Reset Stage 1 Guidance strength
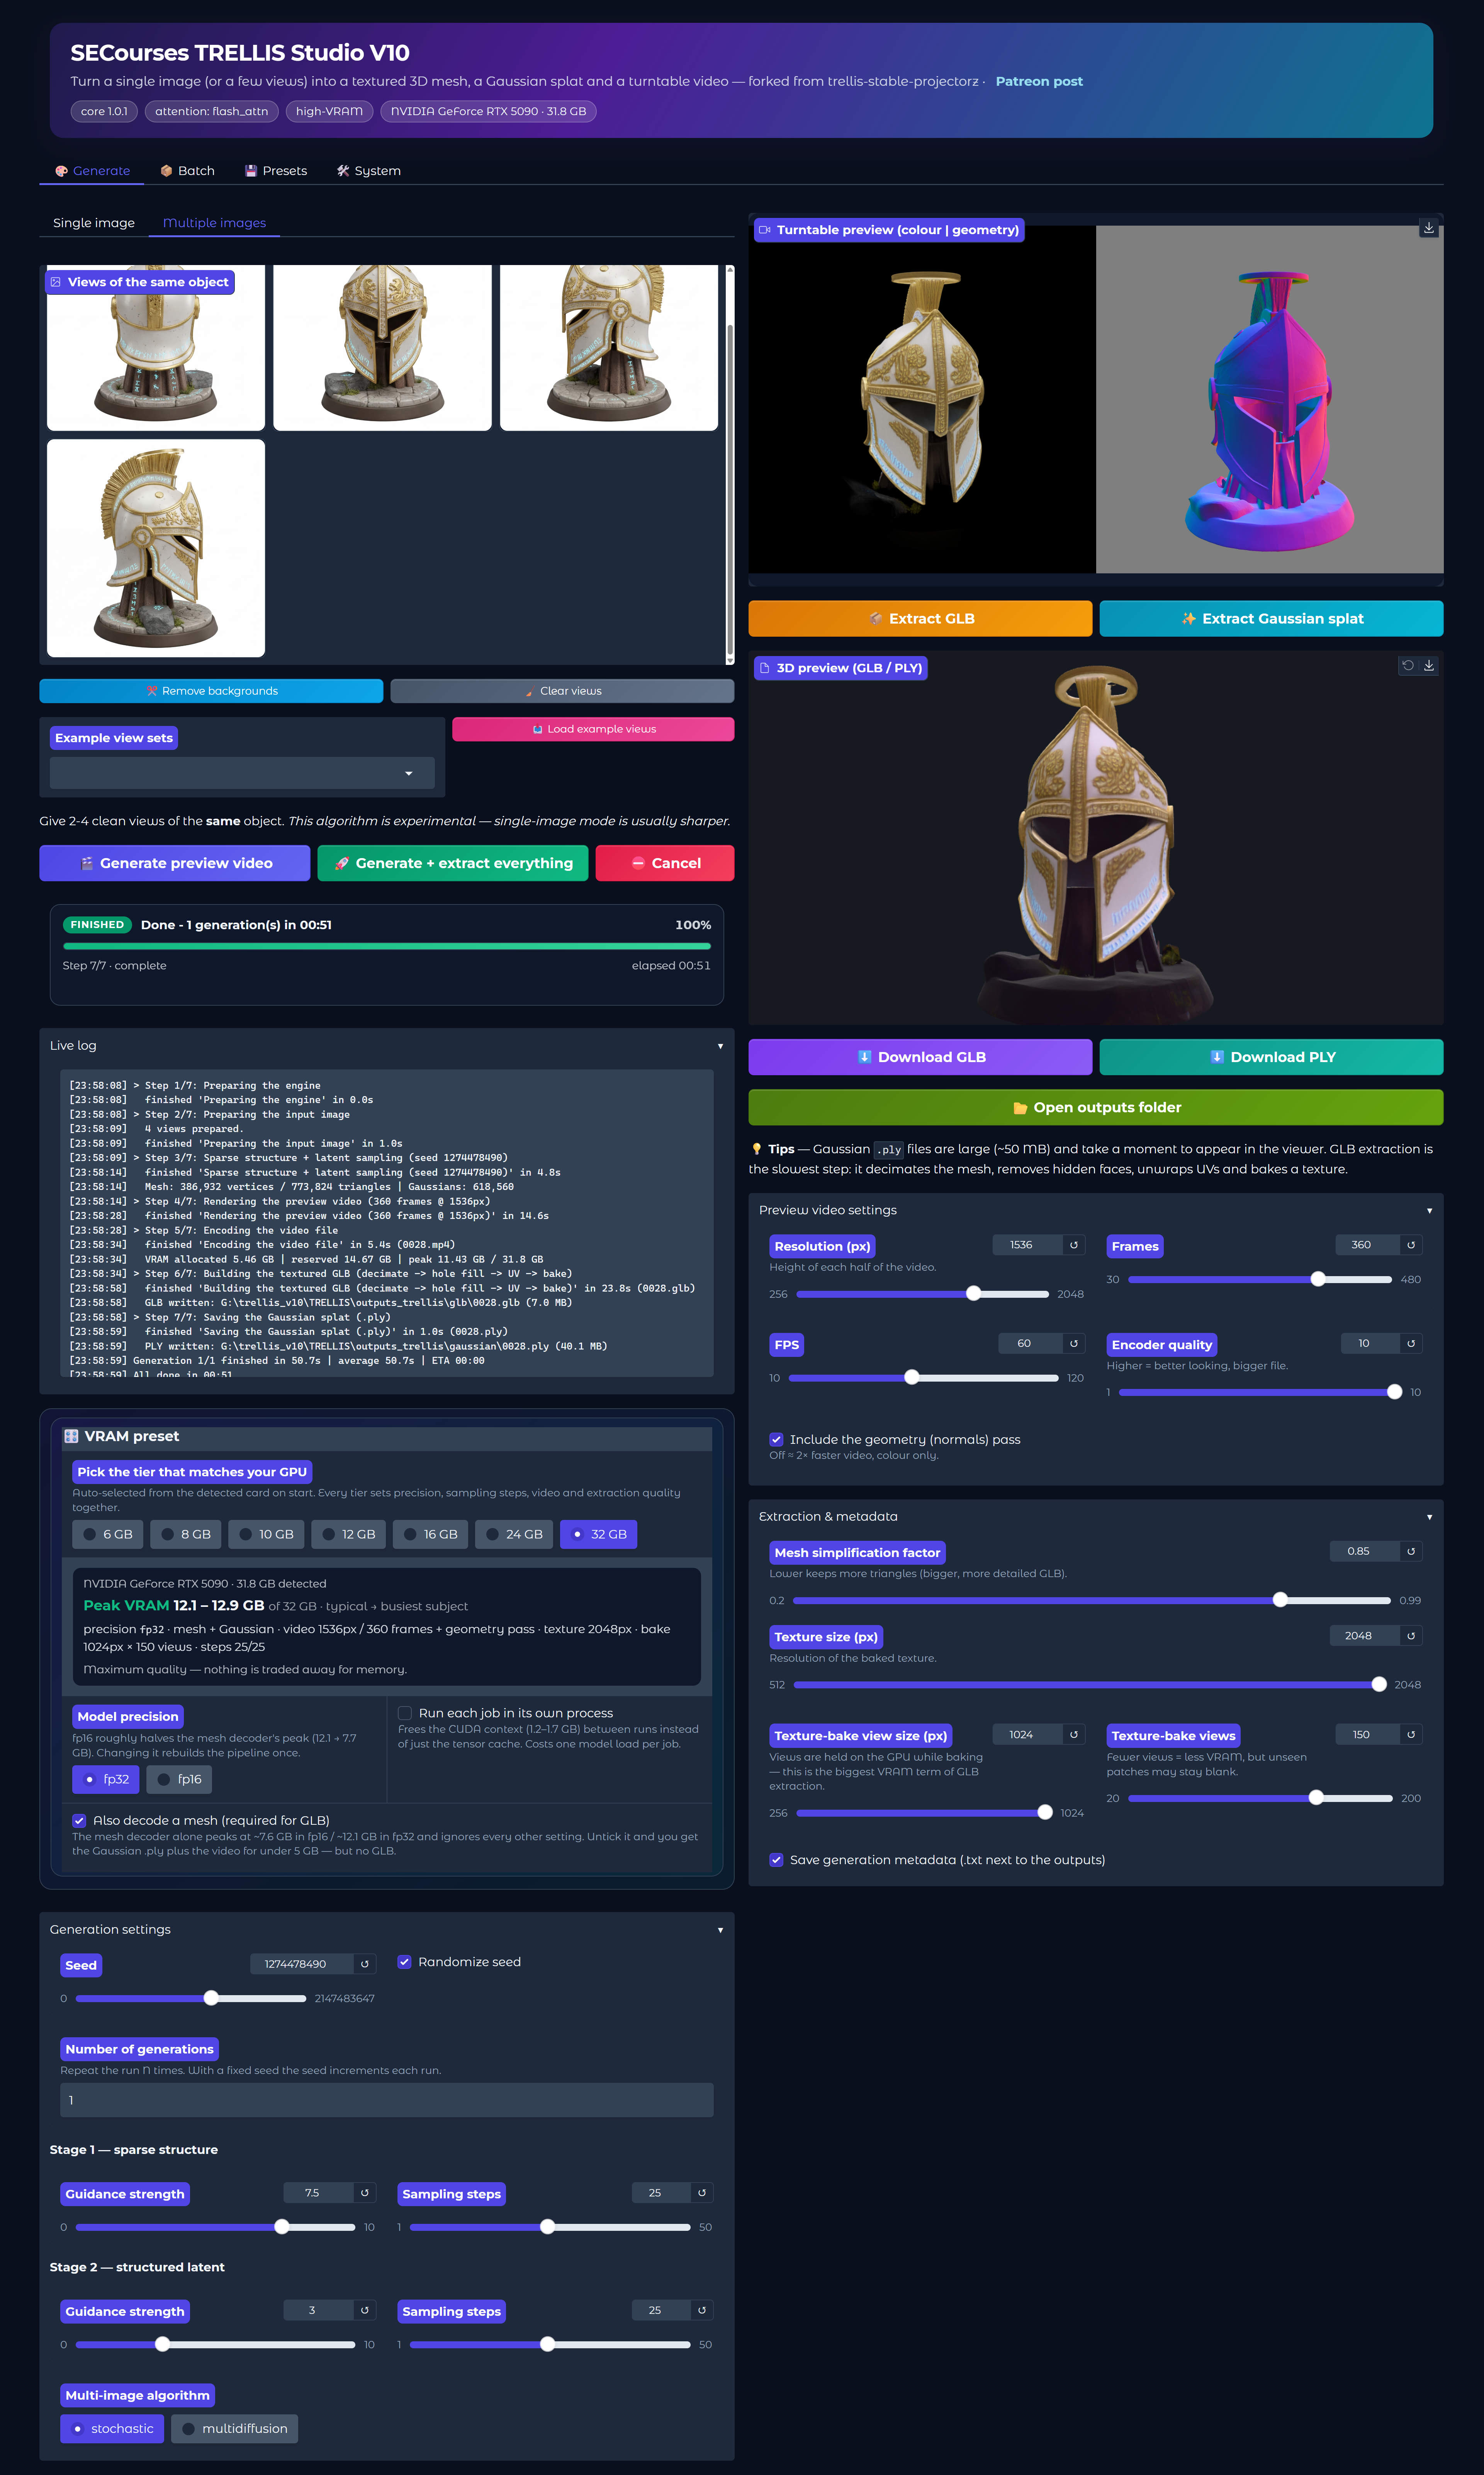The height and width of the screenshot is (2475, 1484). [x=365, y=2193]
